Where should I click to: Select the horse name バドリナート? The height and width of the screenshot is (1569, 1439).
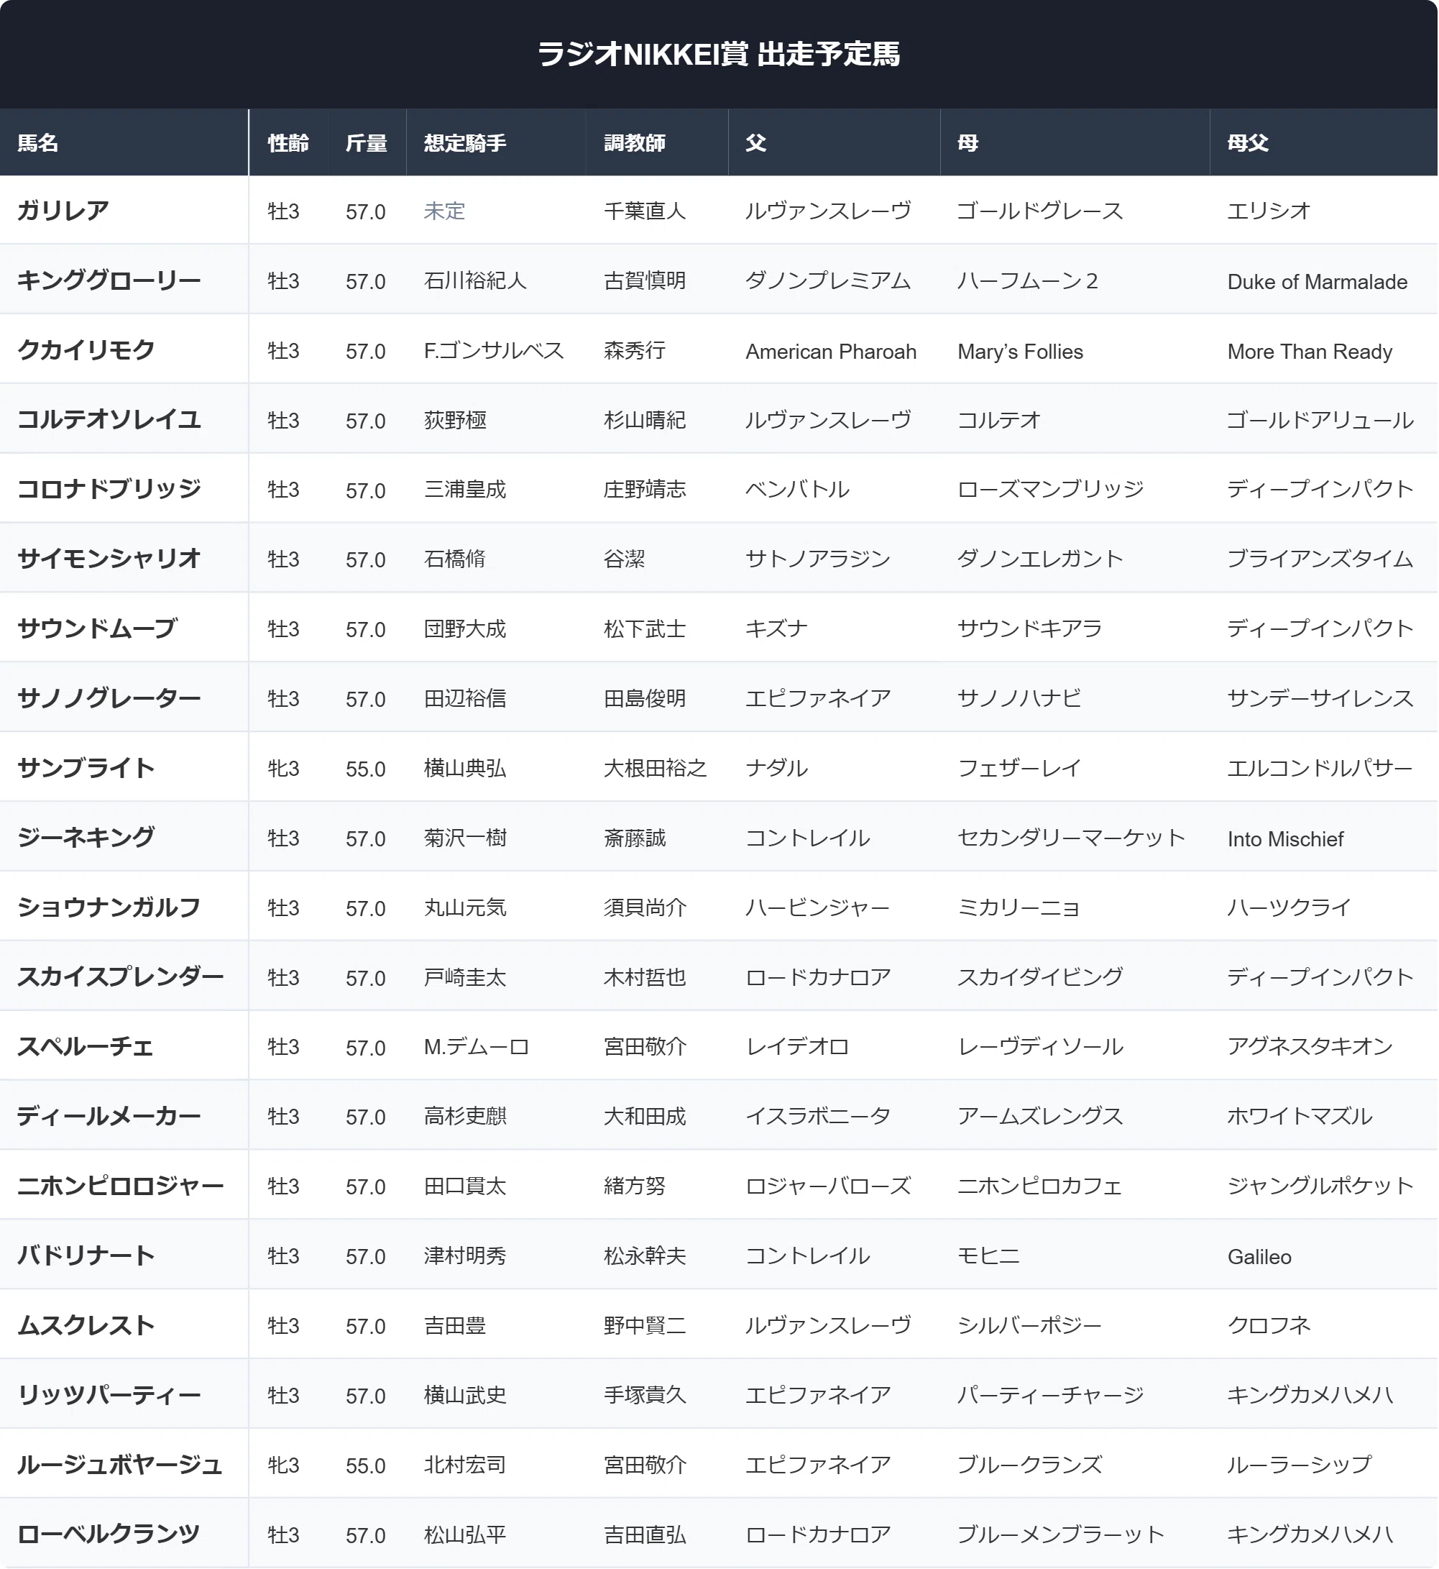coord(86,1255)
